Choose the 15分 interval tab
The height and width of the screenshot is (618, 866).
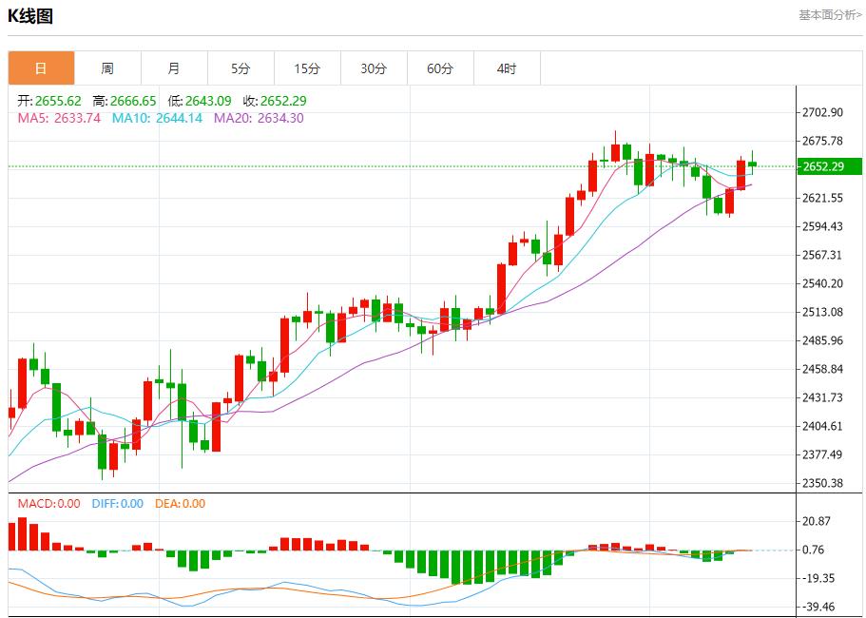307,68
